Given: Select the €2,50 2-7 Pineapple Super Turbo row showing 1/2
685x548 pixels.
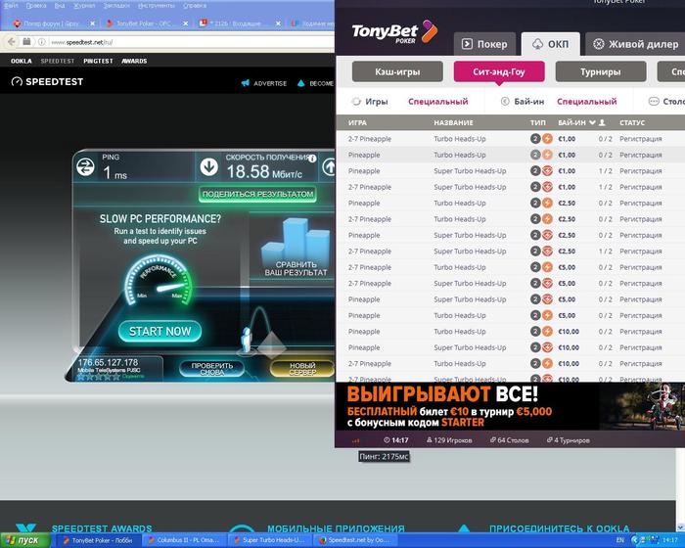Looking at the screenshot, I should [x=510, y=251].
